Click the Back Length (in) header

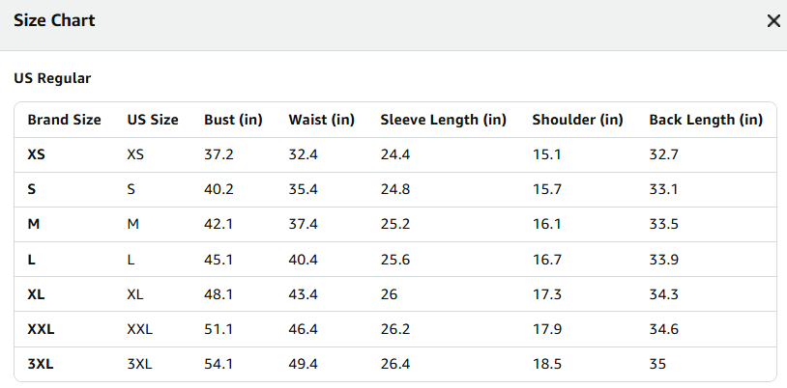click(706, 120)
